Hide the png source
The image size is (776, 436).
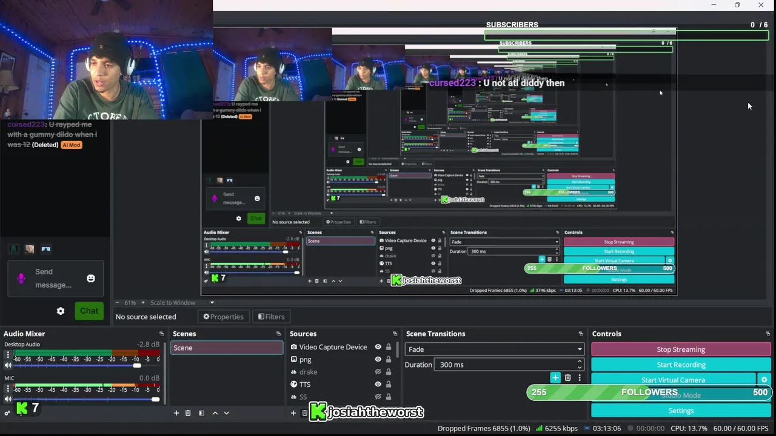(x=378, y=359)
